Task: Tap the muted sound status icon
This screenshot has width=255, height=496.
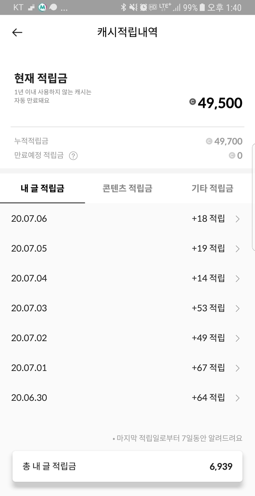Action: tap(133, 7)
